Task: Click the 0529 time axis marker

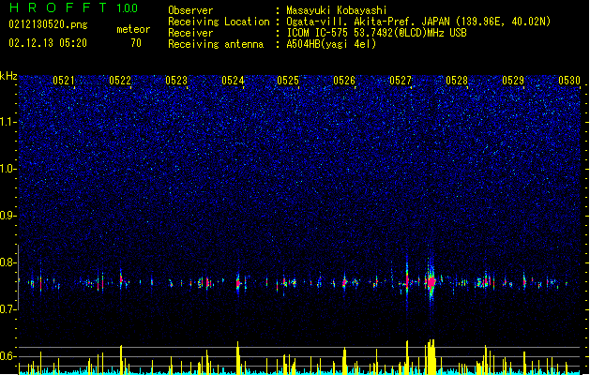Action: coord(513,81)
